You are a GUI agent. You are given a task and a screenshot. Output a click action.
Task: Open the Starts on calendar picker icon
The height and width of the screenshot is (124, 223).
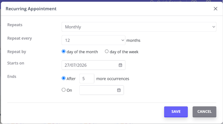[x=120, y=65]
